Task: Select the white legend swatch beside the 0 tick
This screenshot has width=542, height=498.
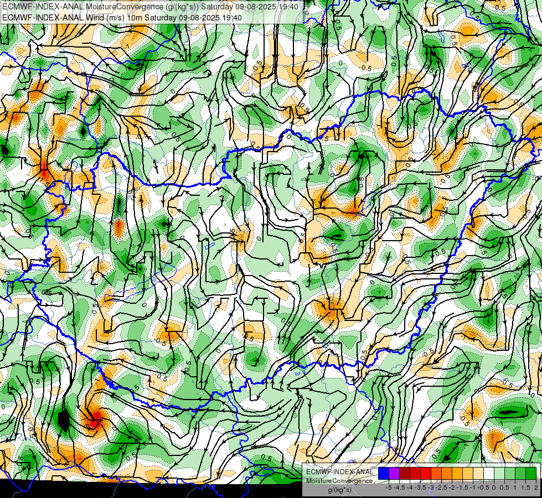Action: pyautogui.click(x=489, y=474)
